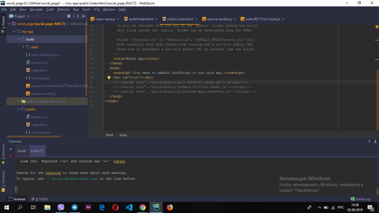Close the redux-store.js editor tab

[118, 19]
